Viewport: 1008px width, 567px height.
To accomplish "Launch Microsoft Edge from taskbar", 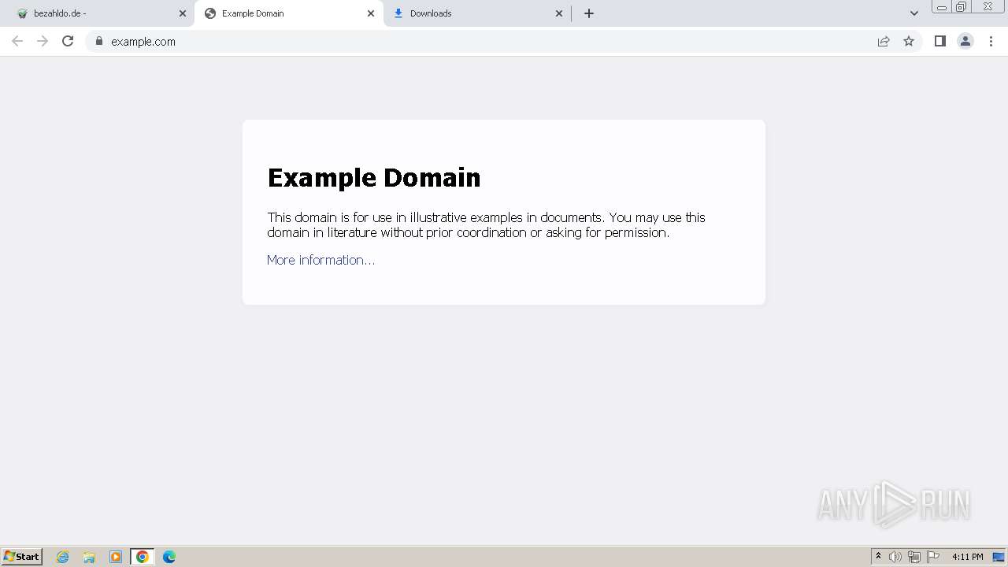I will click(169, 557).
